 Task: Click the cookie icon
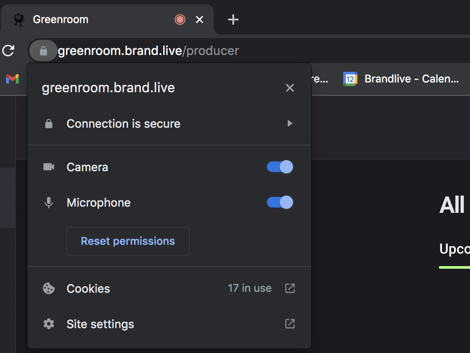pyautogui.click(x=49, y=289)
